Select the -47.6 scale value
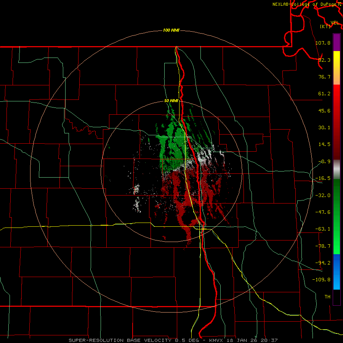The width and height of the screenshot is (343, 343). coord(323,212)
